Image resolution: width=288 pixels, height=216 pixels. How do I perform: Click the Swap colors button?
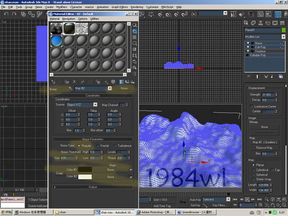59,173
